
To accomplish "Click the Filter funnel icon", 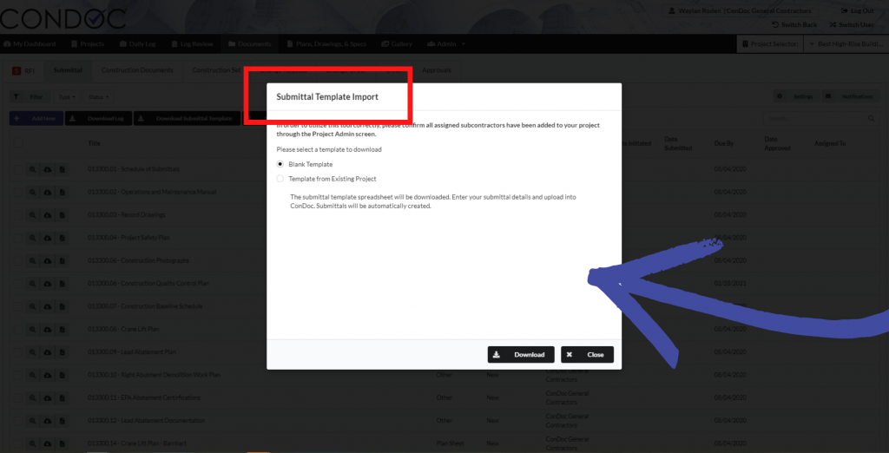I will click(16, 96).
